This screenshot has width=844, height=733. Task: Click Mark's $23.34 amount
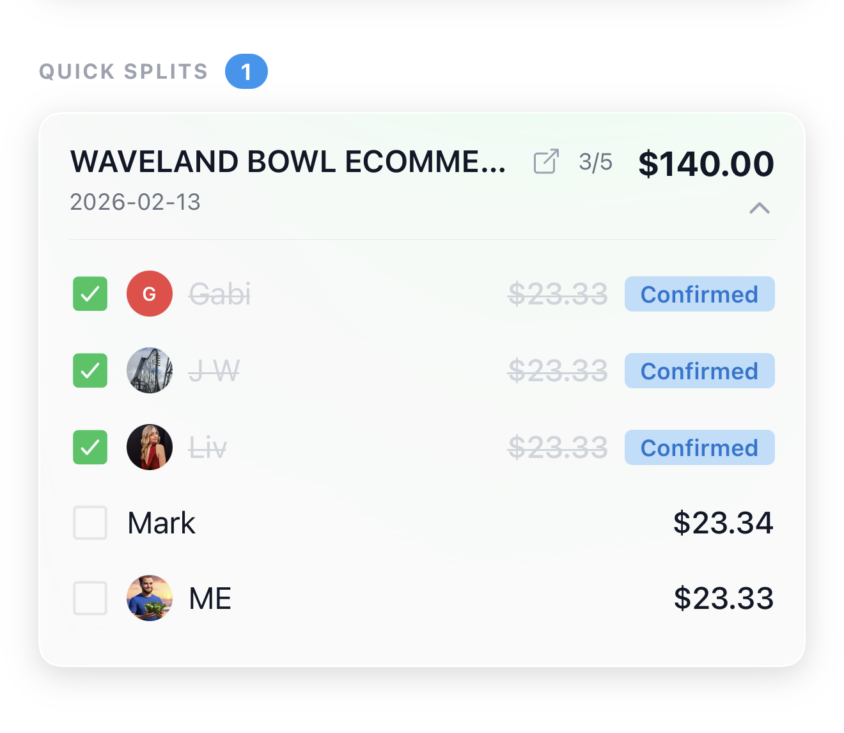(723, 523)
